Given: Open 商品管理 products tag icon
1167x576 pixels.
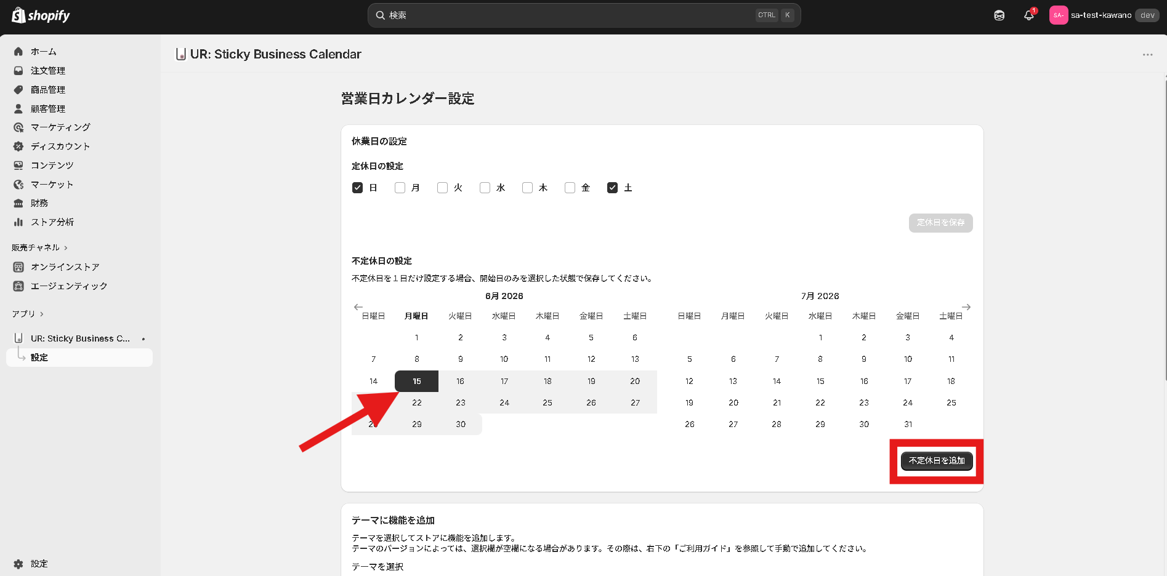Looking at the screenshot, I should point(18,90).
